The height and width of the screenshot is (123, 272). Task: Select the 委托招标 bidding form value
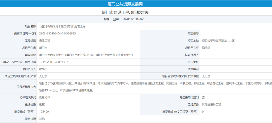pos(45,97)
